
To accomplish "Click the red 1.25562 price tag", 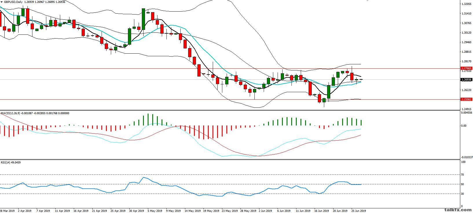I will (x=466, y=99).
